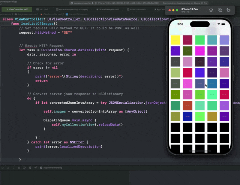Open the Debug View Hierarchy icon
Screen dimensions: 240x185
[x=19, y=168]
